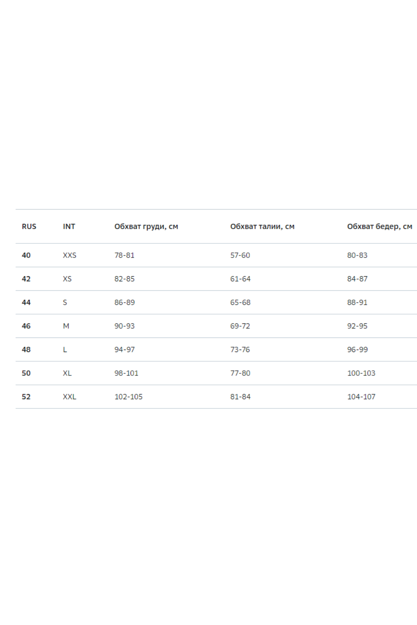Select Russian size 40 cell
The width and height of the screenshot is (417, 625).
tap(26, 255)
